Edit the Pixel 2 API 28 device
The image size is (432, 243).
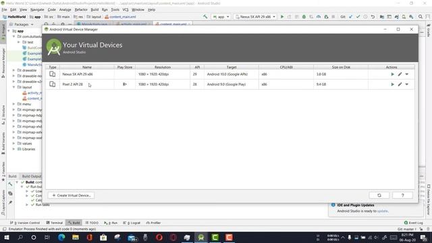pos(400,84)
